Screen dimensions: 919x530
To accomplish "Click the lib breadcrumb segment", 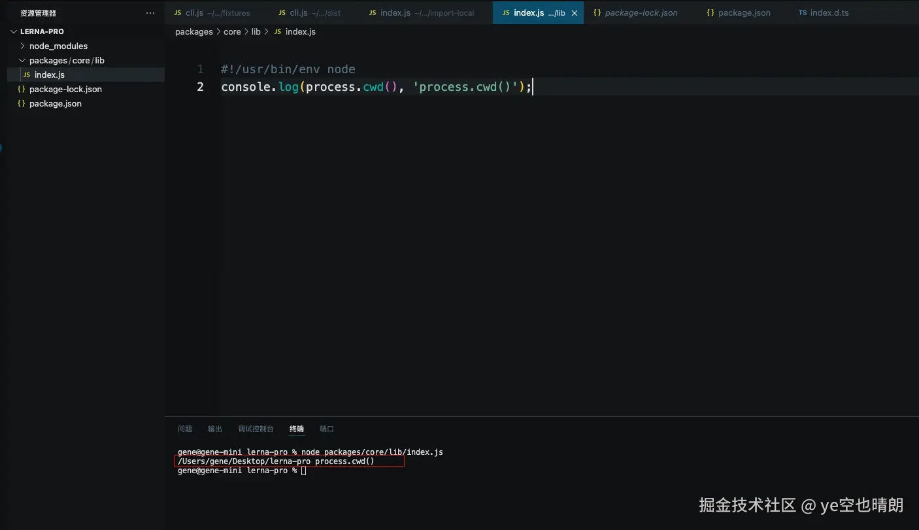I will (256, 31).
